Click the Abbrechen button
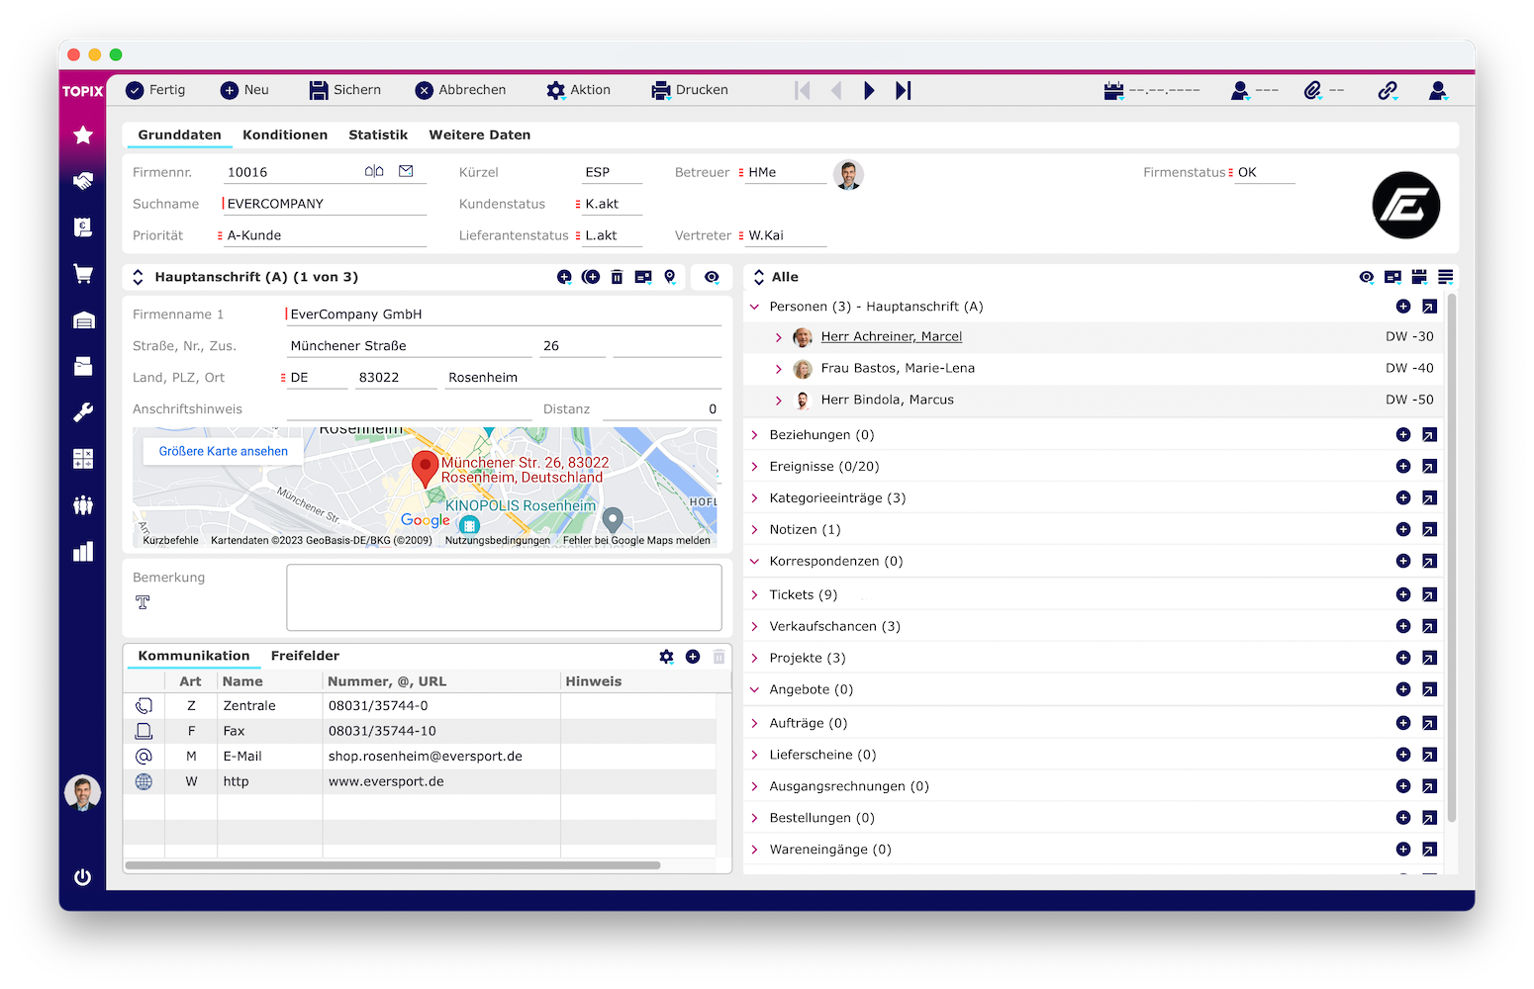Image resolution: width=1534 pixels, height=989 pixels. [460, 90]
